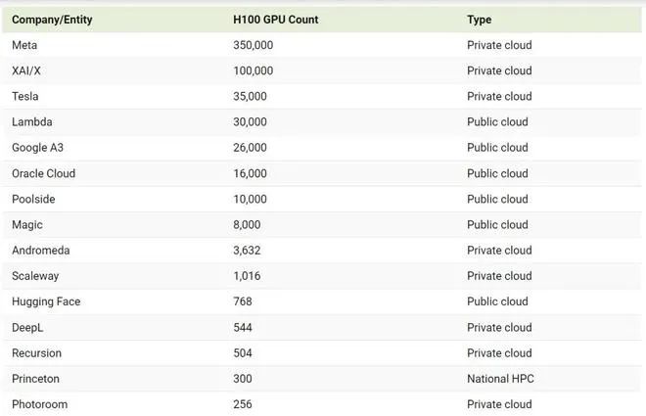This screenshot has width=646, height=416.
Task: Select Lambda in the company column
Action: point(32,122)
